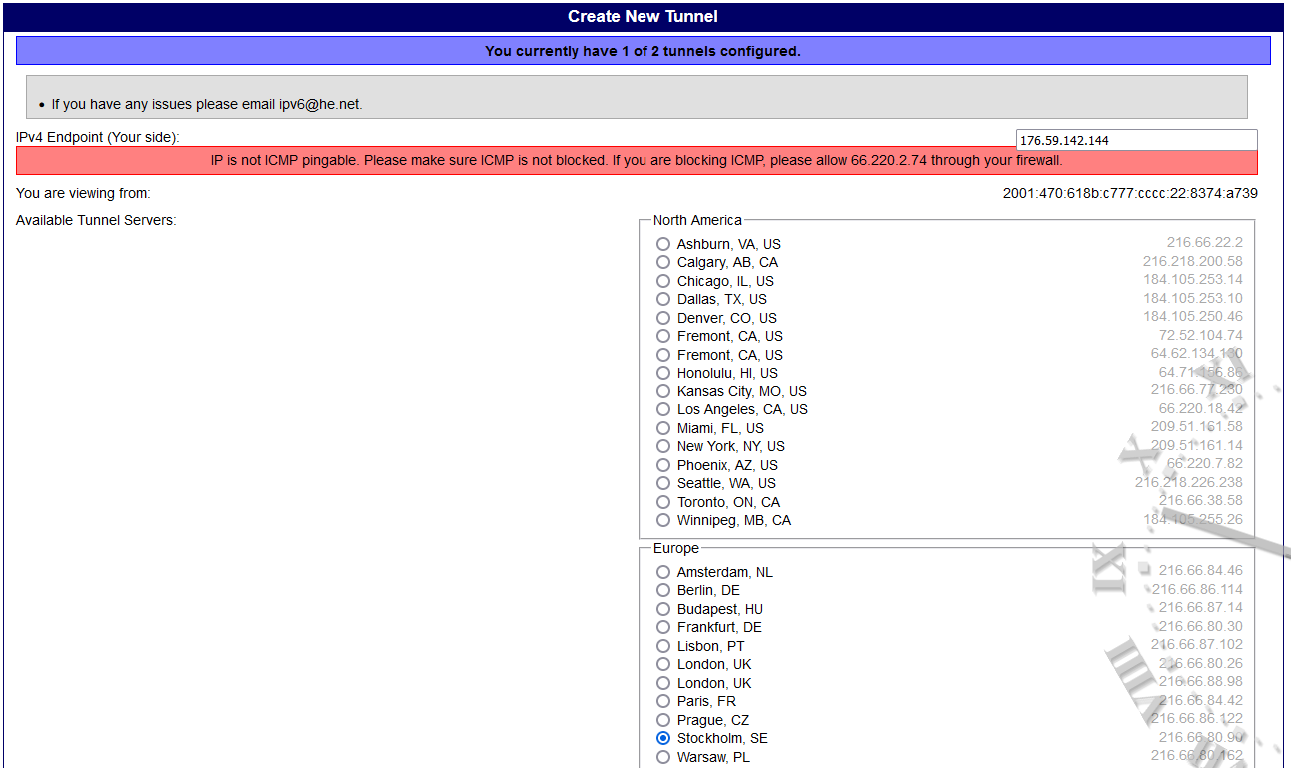Click IP address 216.66.87.102
1291x768 pixels.
[x=1197, y=645]
